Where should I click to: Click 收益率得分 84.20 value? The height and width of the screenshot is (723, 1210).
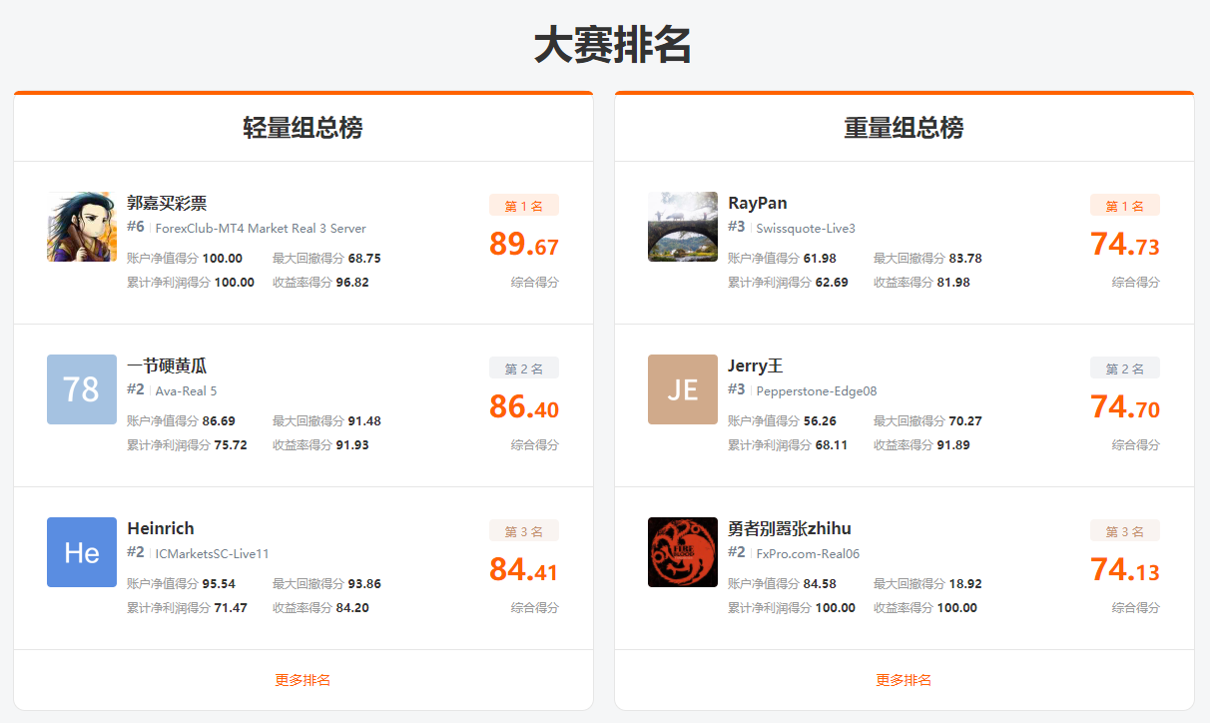352,607
